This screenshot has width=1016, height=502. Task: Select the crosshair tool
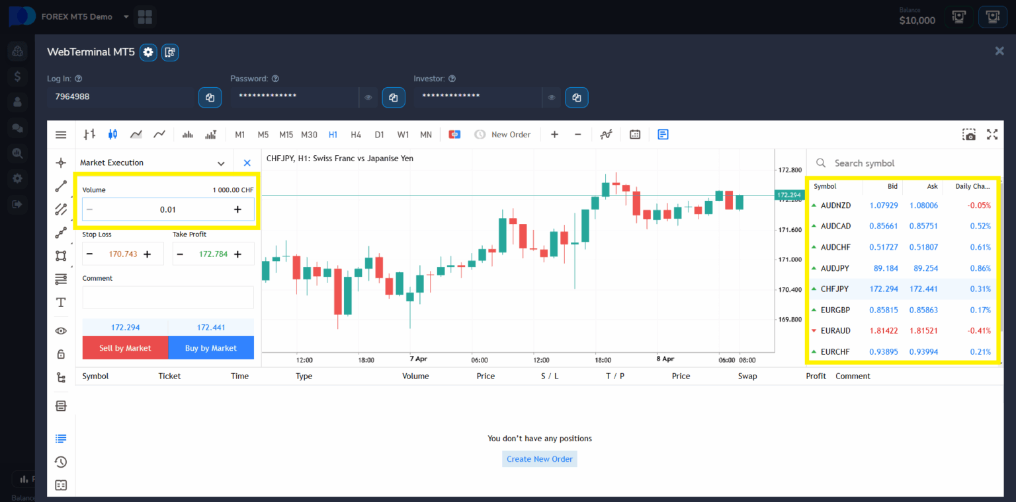click(x=61, y=162)
